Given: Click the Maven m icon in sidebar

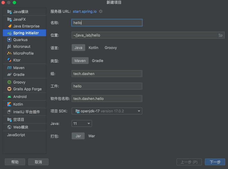Looking at the screenshot, I should pos(9,68).
